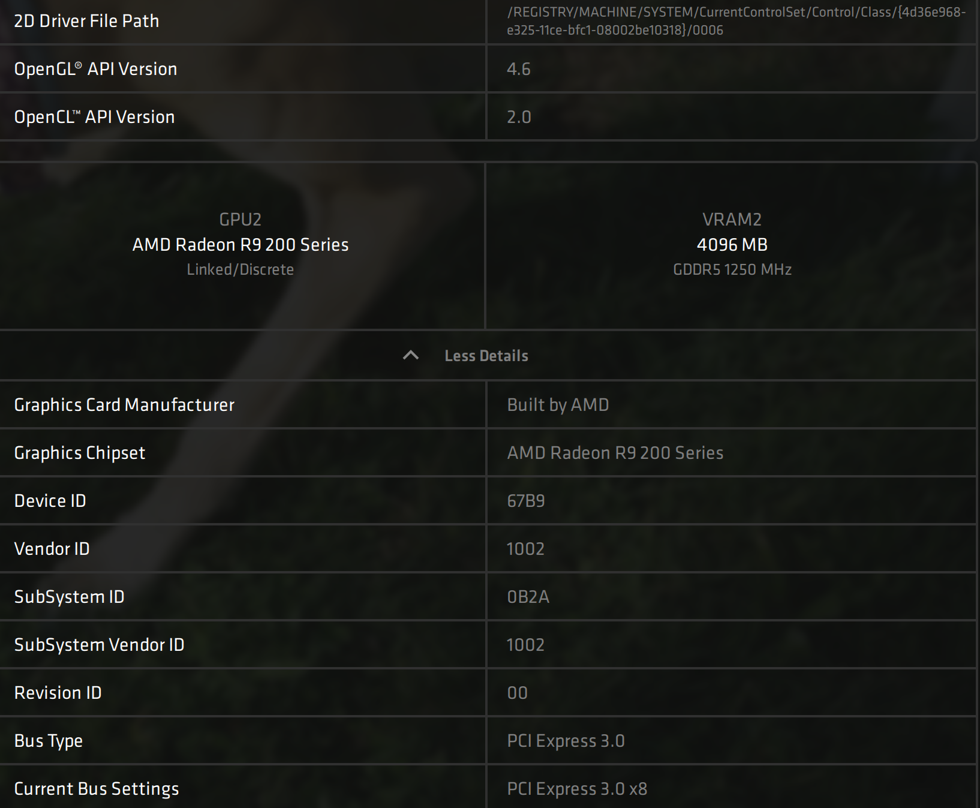Image resolution: width=980 pixels, height=808 pixels.
Task: Select the SubSystem ID value 0B2A
Action: 528,597
